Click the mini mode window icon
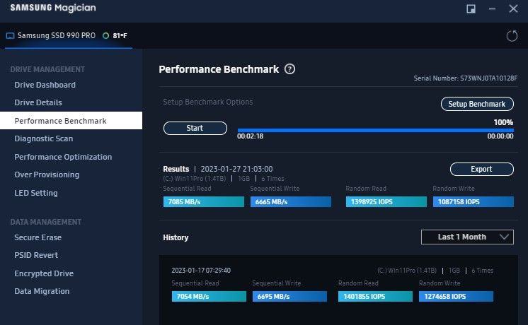This screenshot has height=325, width=528. (x=471, y=8)
